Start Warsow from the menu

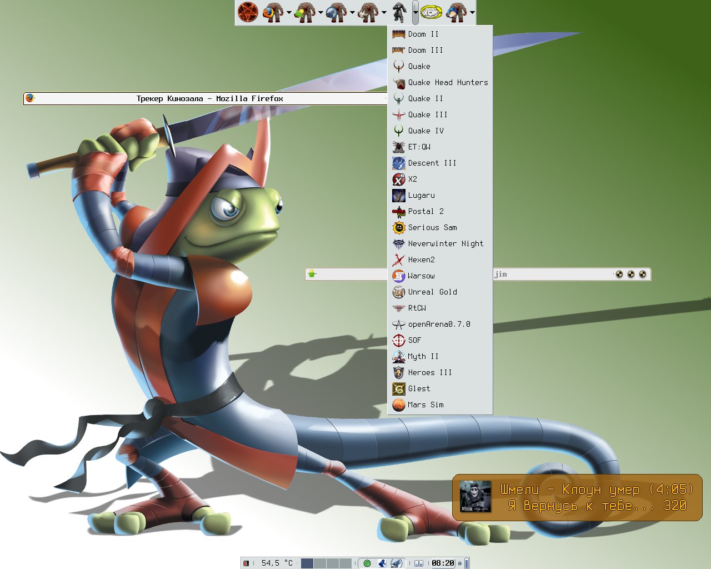point(440,276)
